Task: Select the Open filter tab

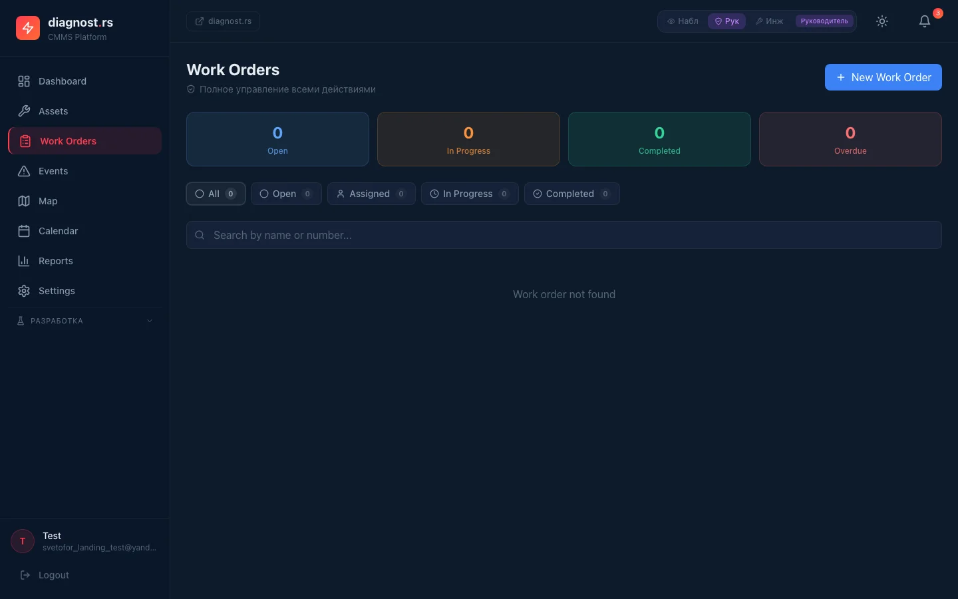Action: tap(286, 194)
